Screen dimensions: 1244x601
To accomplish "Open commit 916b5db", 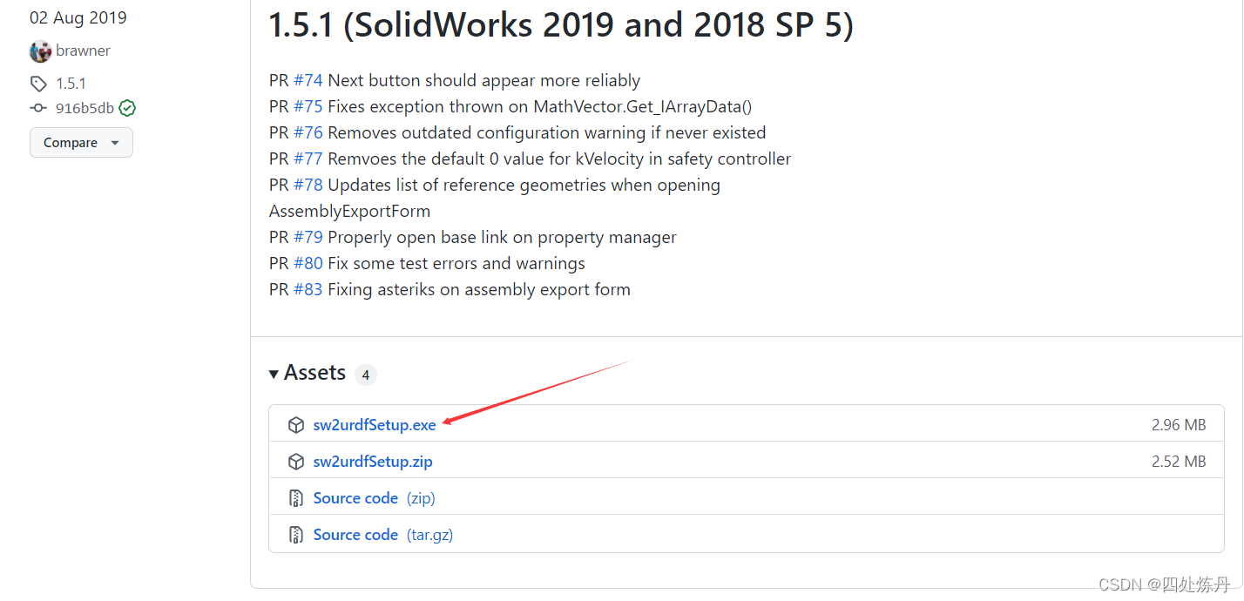I will click(85, 108).
